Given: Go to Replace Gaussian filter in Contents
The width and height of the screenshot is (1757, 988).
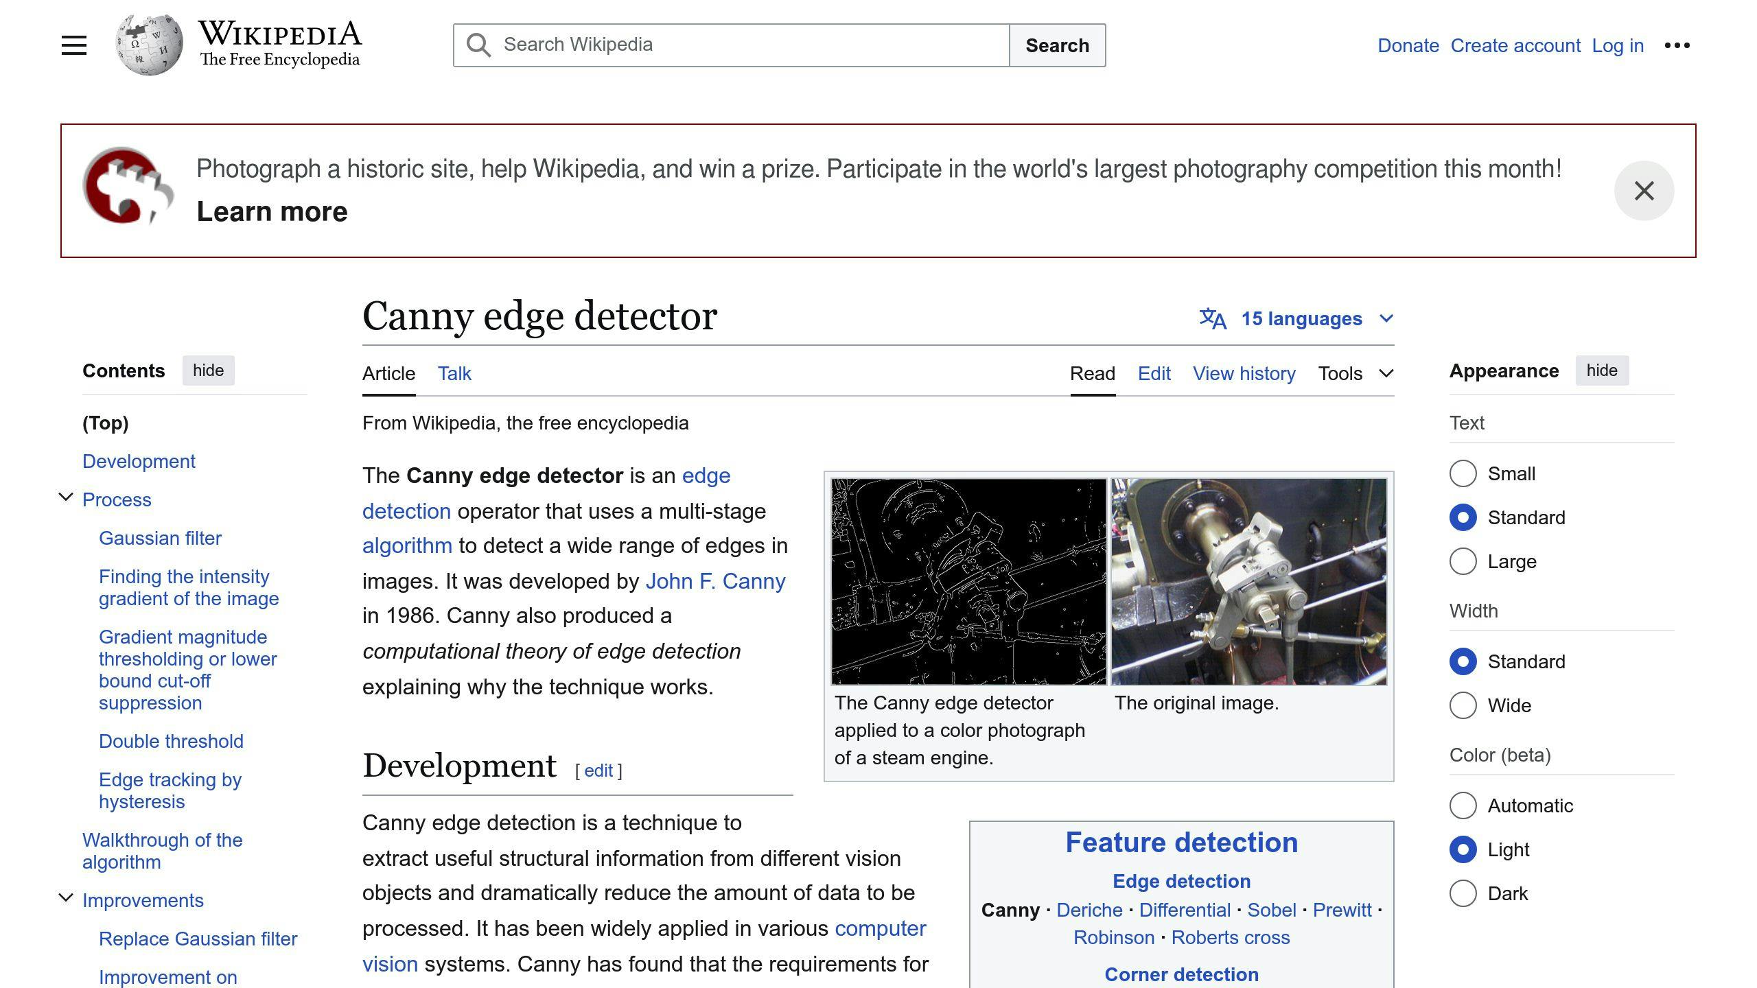Looking at the screenshot, I should click(198, 939).
